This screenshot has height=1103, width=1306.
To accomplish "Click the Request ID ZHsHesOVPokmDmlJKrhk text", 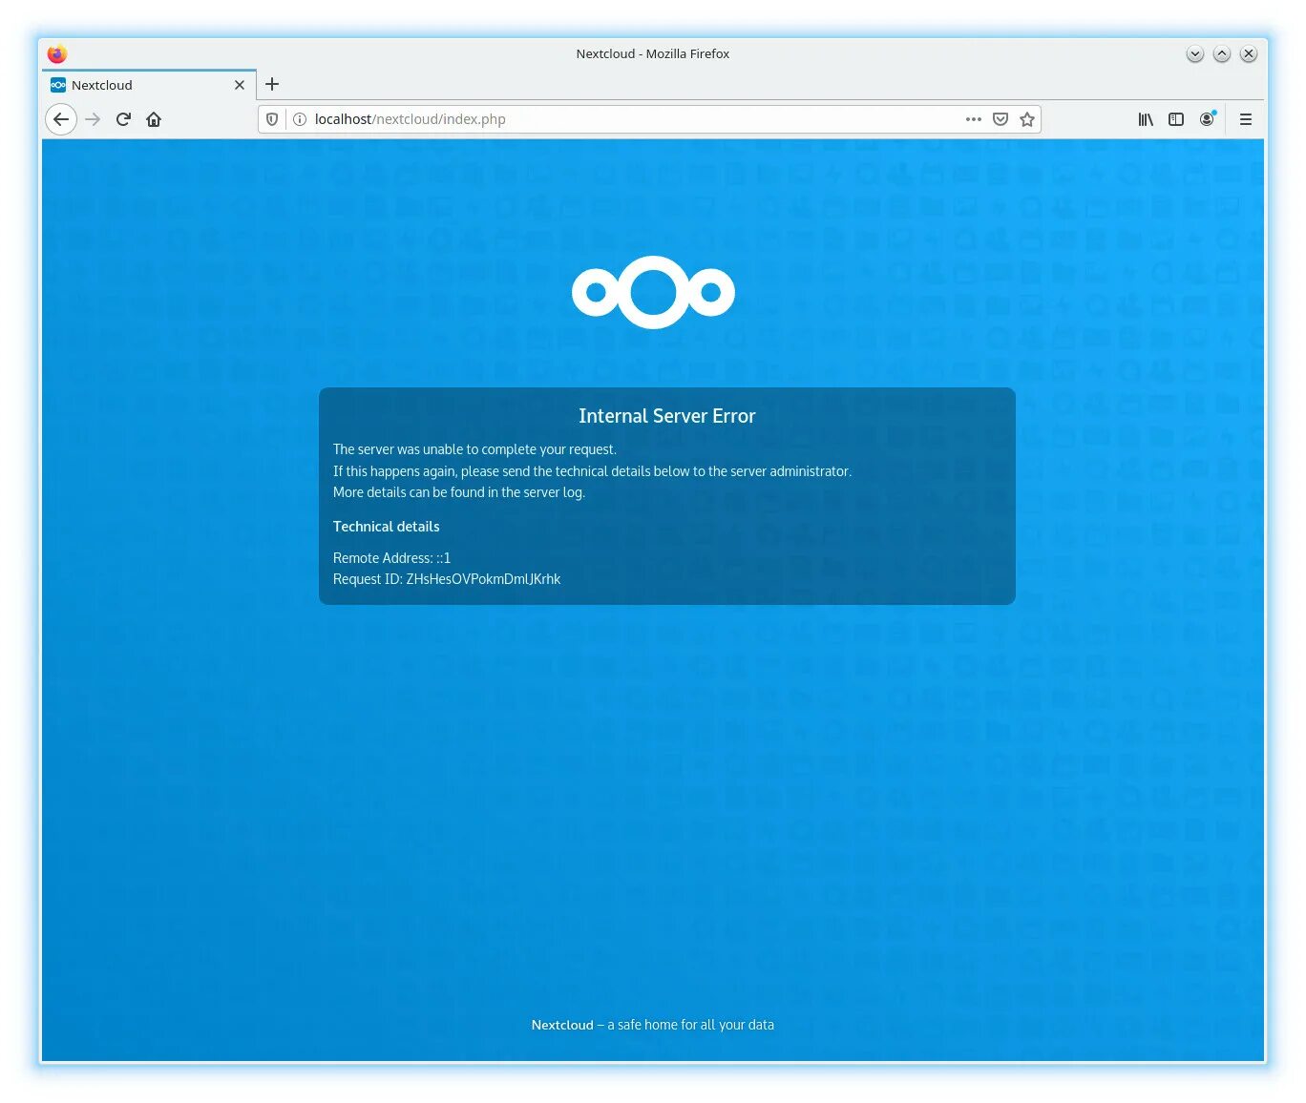I will point(447,579).
